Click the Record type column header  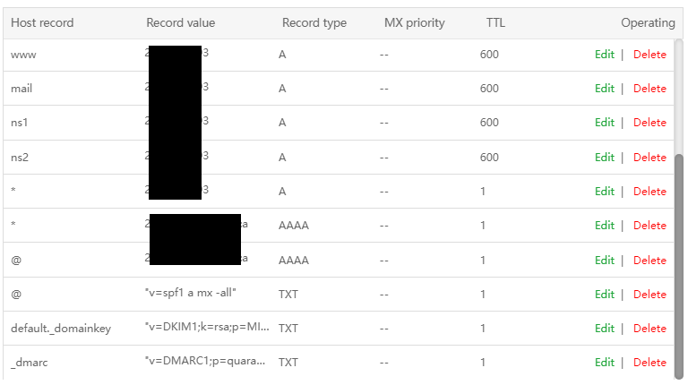[x=314, y=22]
